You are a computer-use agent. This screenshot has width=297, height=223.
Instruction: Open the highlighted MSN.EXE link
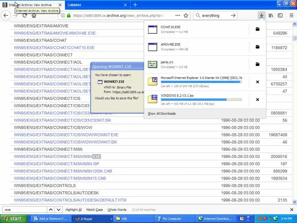point(57,157)
